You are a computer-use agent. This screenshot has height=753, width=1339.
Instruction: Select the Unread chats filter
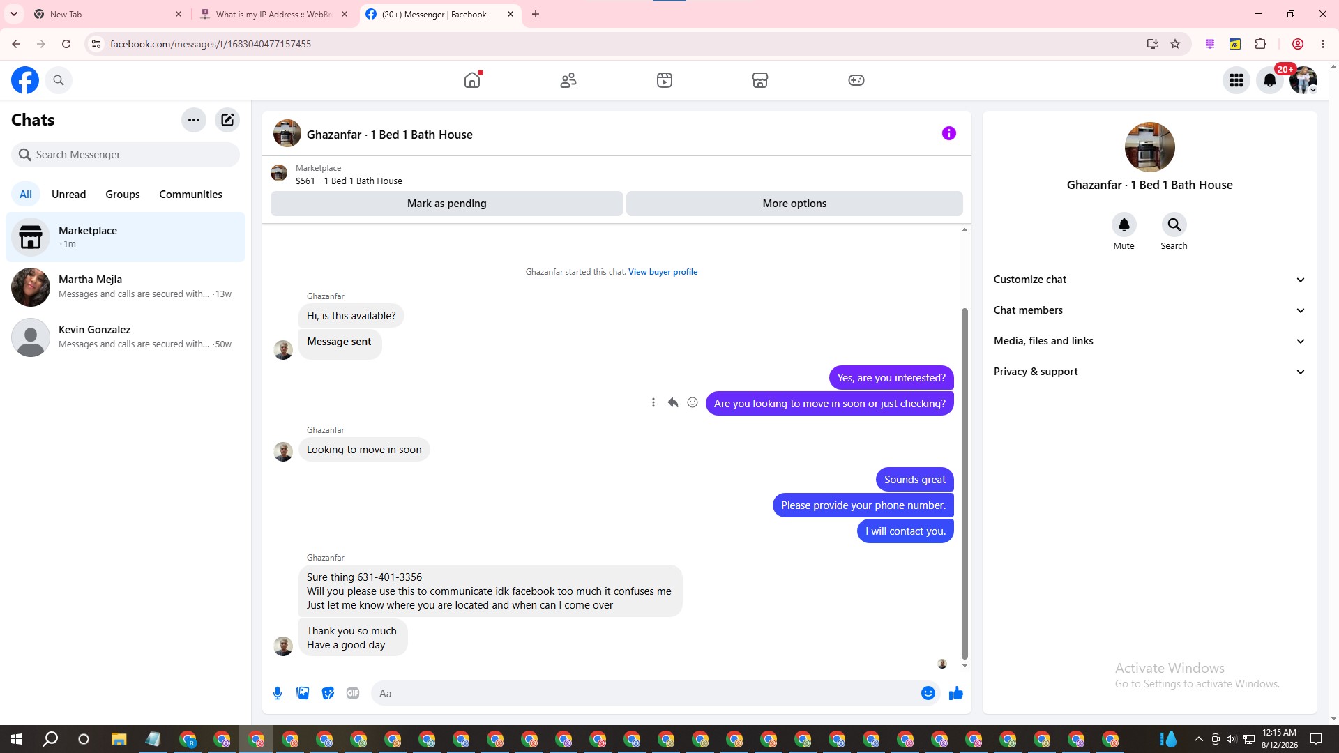(x=69, y=195)
